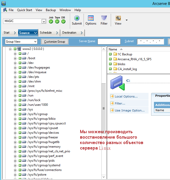170x180 pixels.
Task: Check the DB status green indicator
Action: coord(63,21)
